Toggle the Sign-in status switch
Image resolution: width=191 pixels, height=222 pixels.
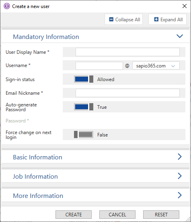pos(84,79)
